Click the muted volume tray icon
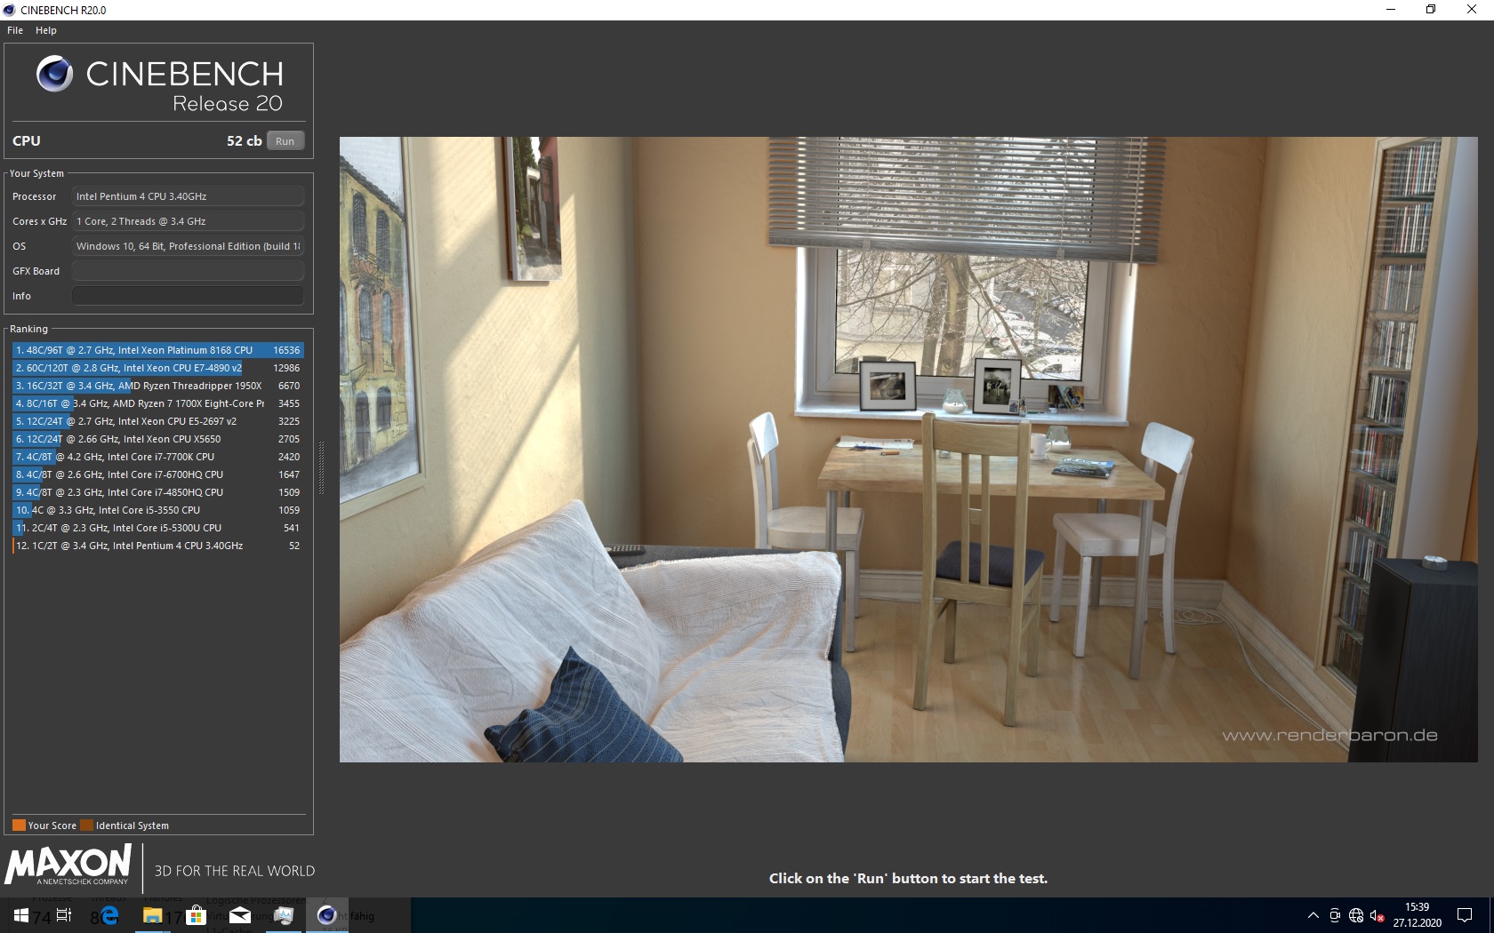This screenshot has height=933, width=1494. (x=1377, y=915)
